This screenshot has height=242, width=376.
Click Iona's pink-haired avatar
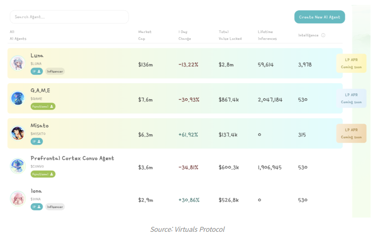[x=18, y=198]
